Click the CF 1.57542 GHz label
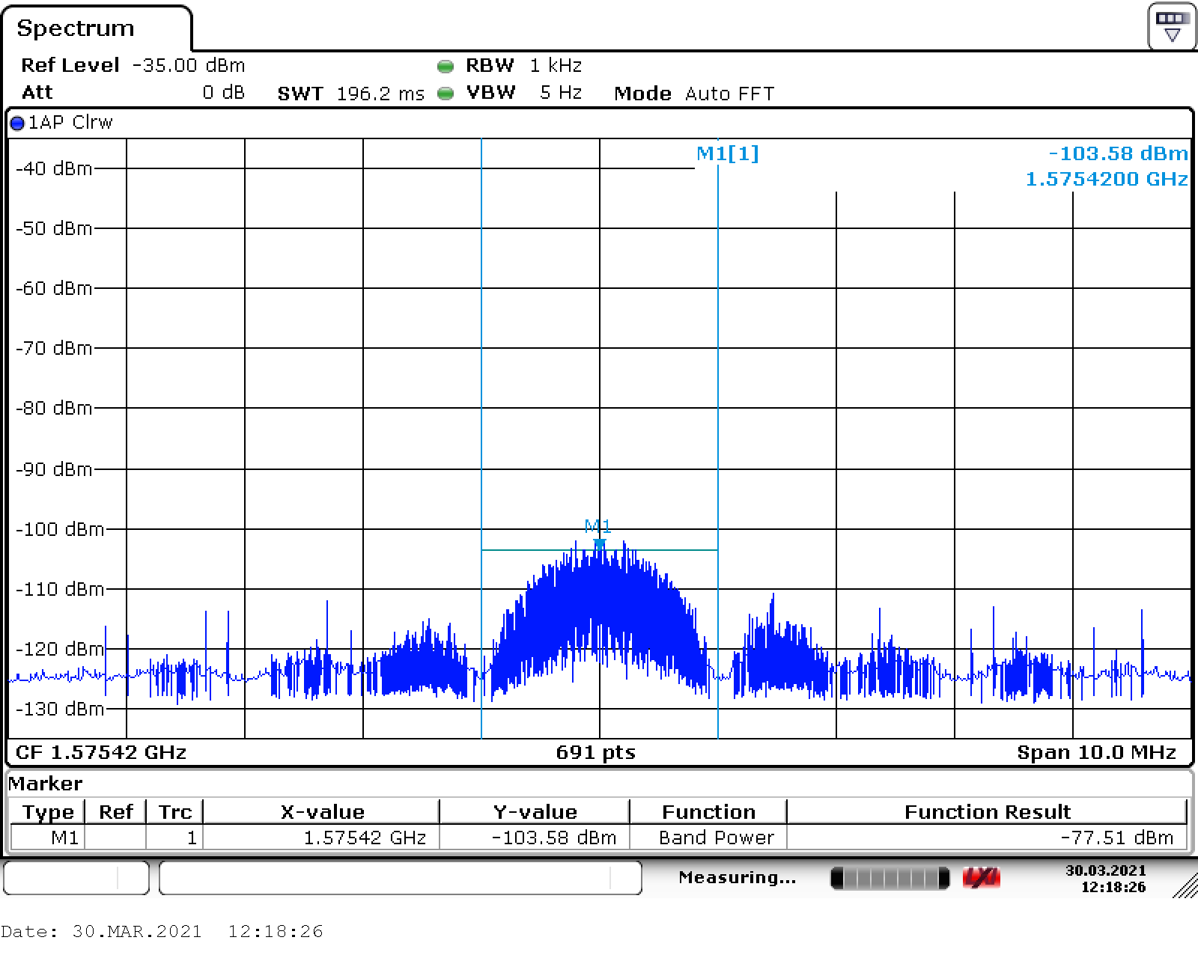Screen dimensions: 1198x967 [x=101, y=752]
